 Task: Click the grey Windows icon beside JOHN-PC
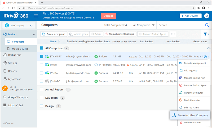pos(47,81)
